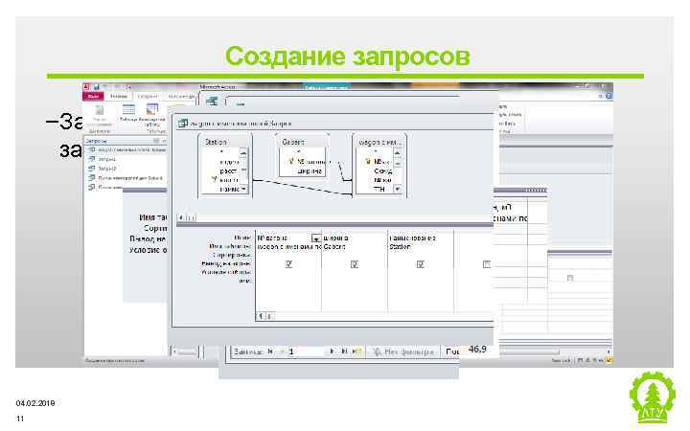The height and width of the screenshot is (431, 690).
Task: Go to last record in navigation bar
Action: [345, 352]
